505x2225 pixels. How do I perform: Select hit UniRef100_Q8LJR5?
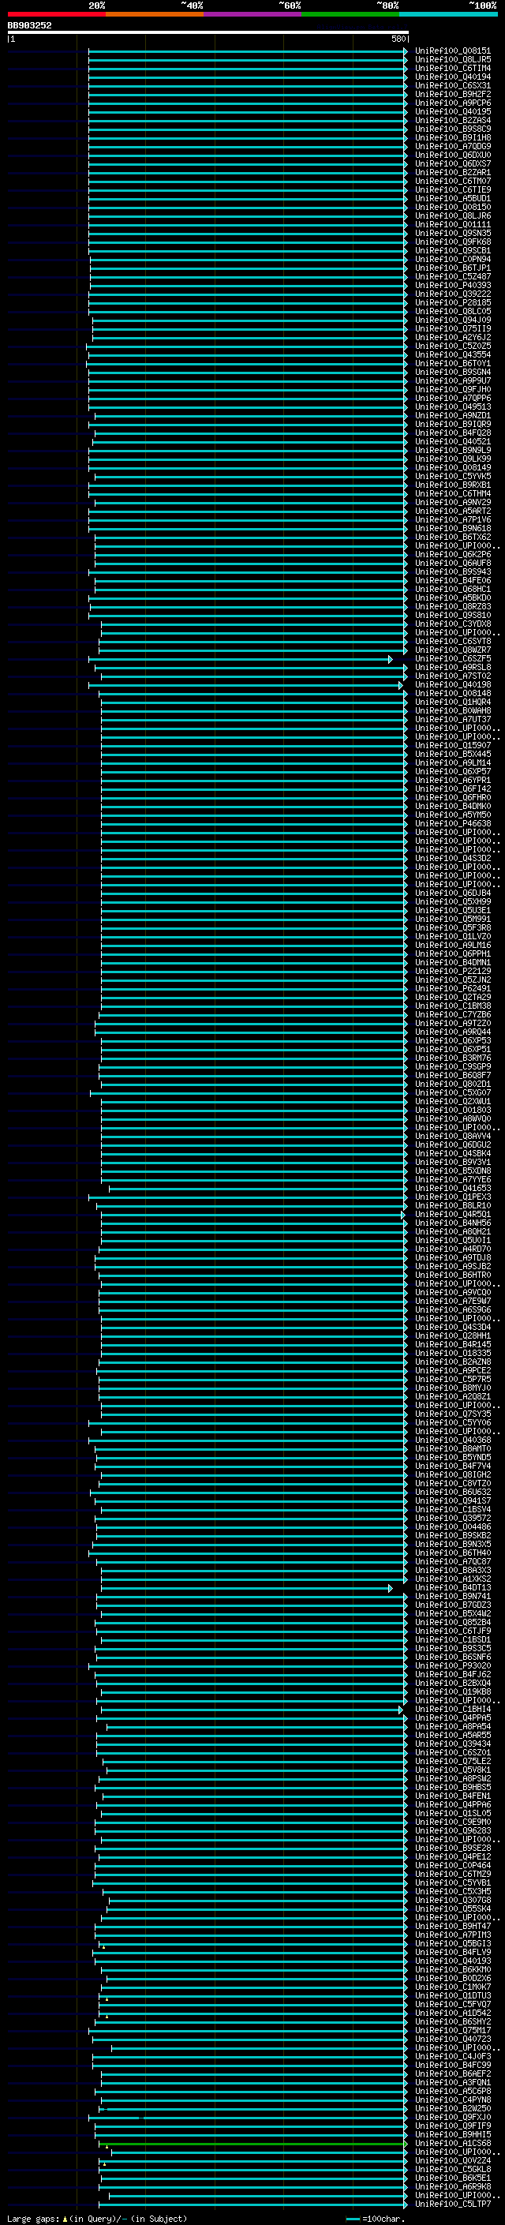453,60
